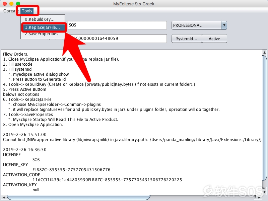This screenshot has height=201, width=268.
Task: Click the LICENSE_KEY label
Action: click(15, 165)
